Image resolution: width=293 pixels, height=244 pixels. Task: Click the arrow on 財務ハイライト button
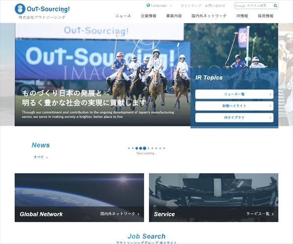[270, 106]
